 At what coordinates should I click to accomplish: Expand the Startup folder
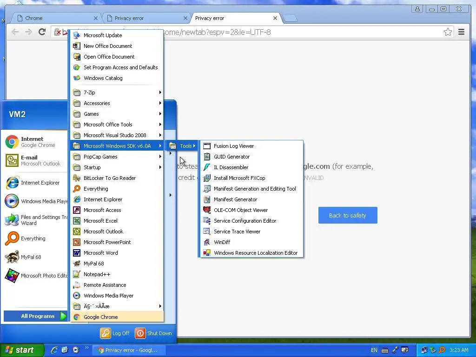pos(117,167)
